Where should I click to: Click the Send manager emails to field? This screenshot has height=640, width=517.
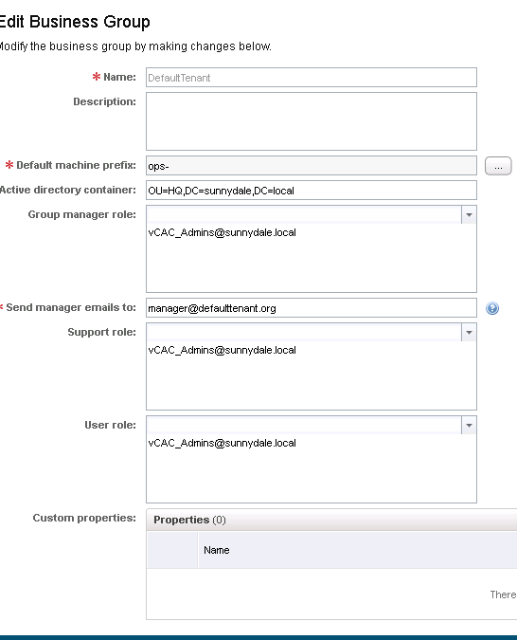(312, 308)
